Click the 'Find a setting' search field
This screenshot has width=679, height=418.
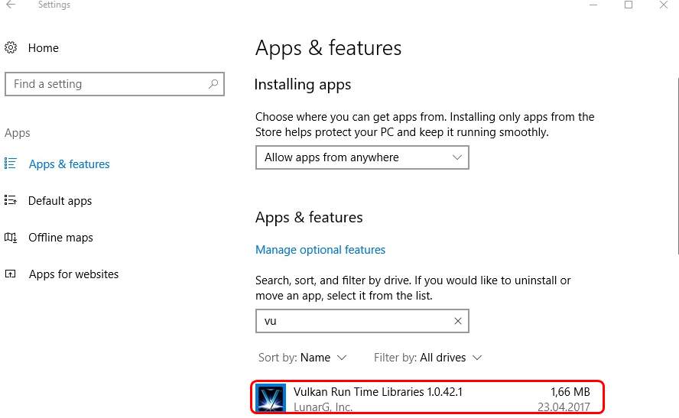107,84
